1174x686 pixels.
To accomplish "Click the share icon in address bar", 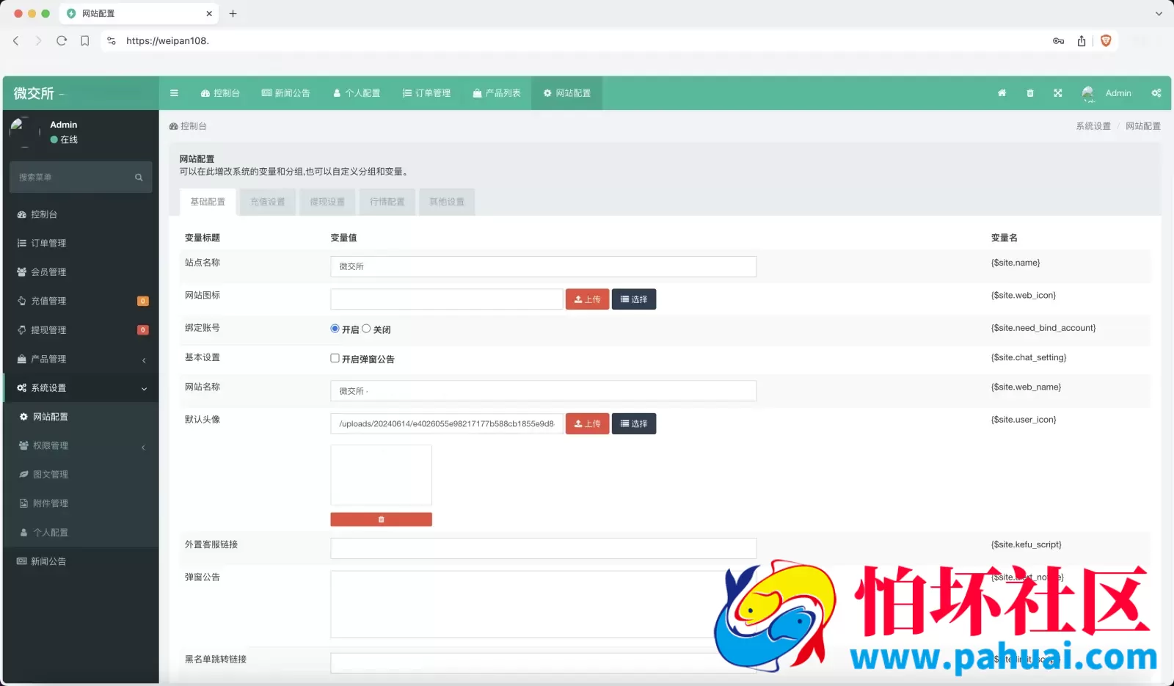I will (x=1082, y=41).
